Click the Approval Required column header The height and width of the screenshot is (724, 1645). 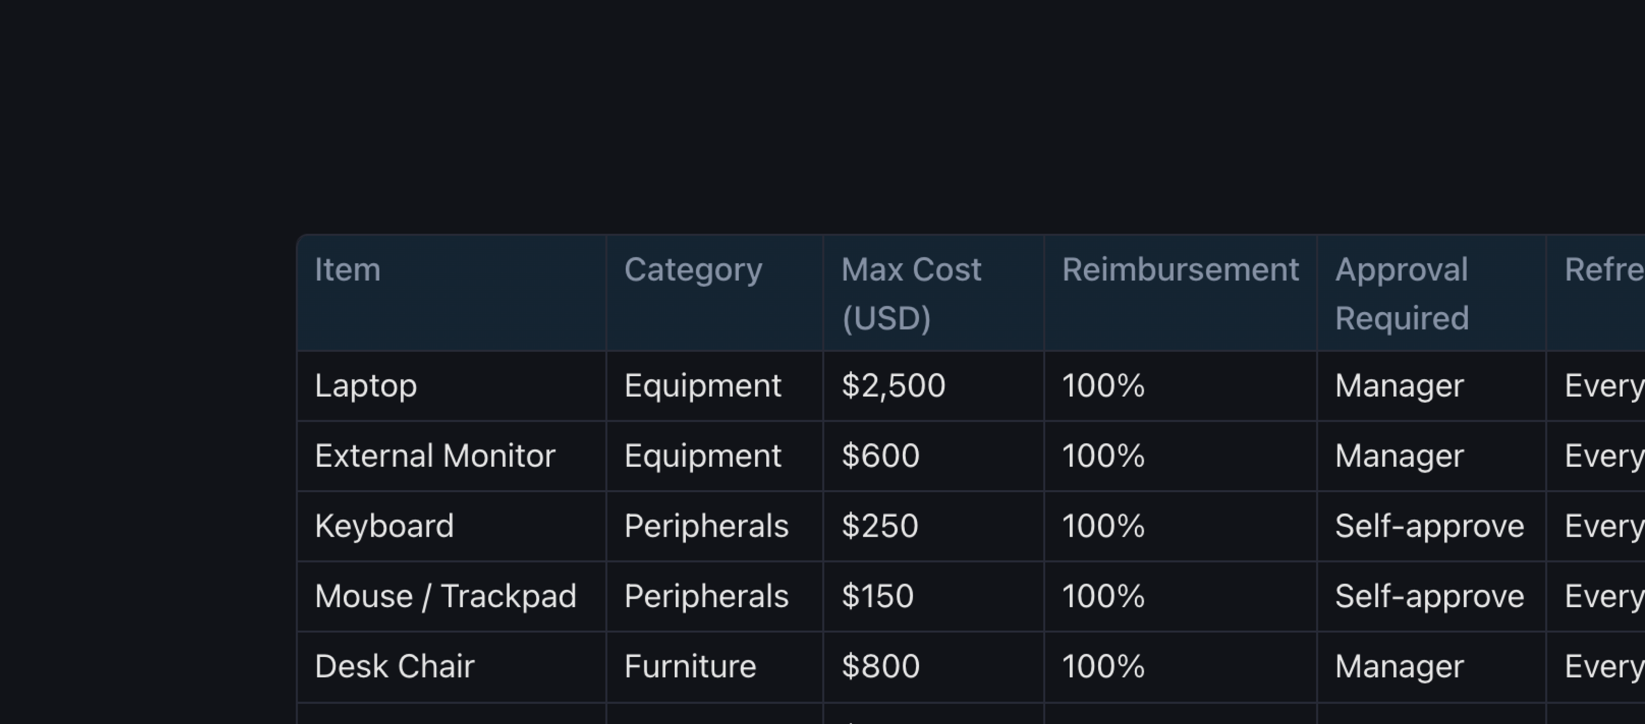[1402, 294]
